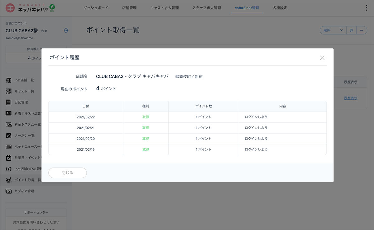Screen dimensions: 374x230
Task: Click the Ad icon for 新着テキスト広告
Action: click(x=9, y=113)
